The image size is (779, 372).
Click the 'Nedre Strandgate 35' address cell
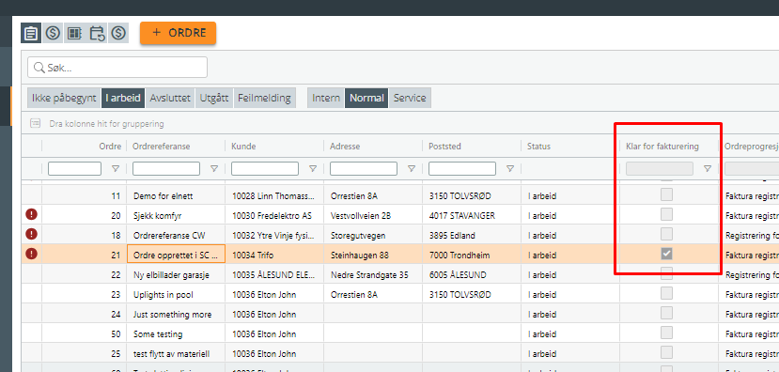[x=373, y=275]
